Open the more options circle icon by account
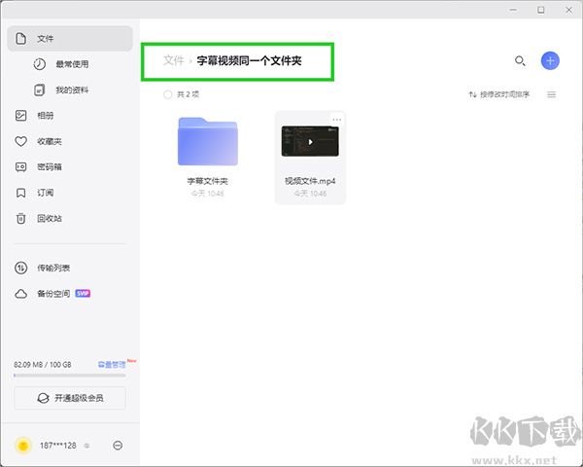The height and width of the screenshot is (467, 583). pyautogui.click(x=118, y=446)
